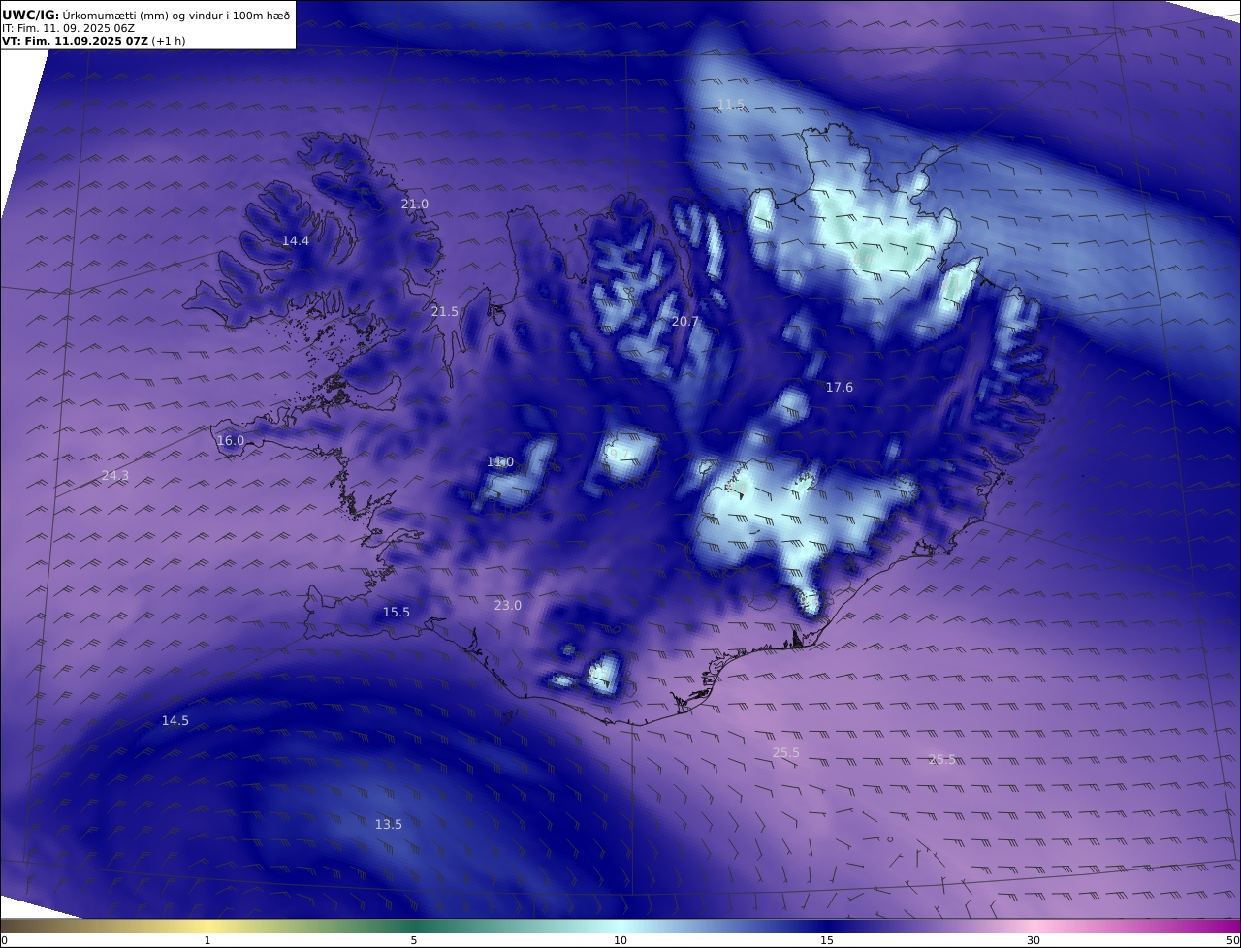Image resolution: width=1241 pixels, height=948 pixels.
Task: Click the 16.0 value label
Action: pyautogui.click(x=230, y=440)
